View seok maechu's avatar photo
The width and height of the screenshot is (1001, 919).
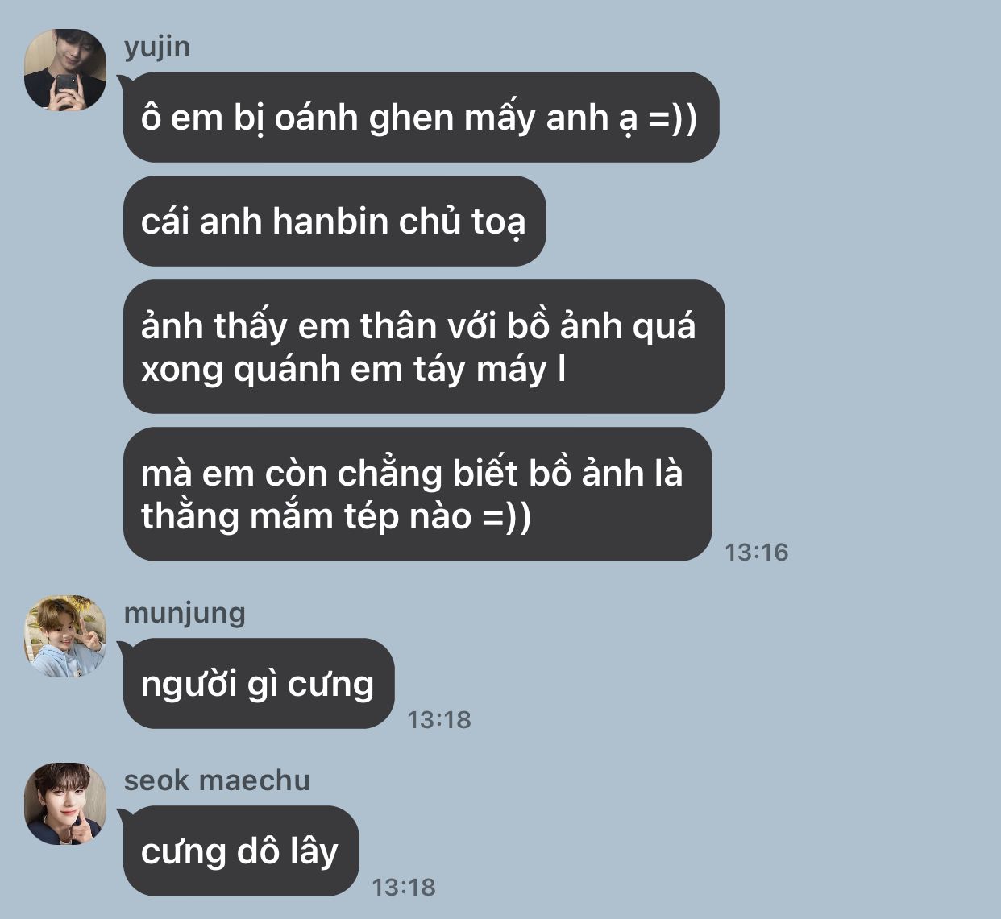coord(65,804)
